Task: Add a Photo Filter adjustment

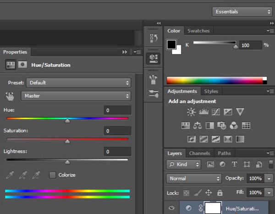Action: tap(221, 126)
